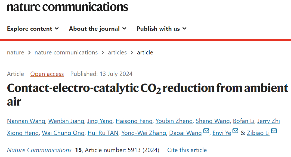Open author Jerry Zhi Xiong Heng

click(268, 121)
